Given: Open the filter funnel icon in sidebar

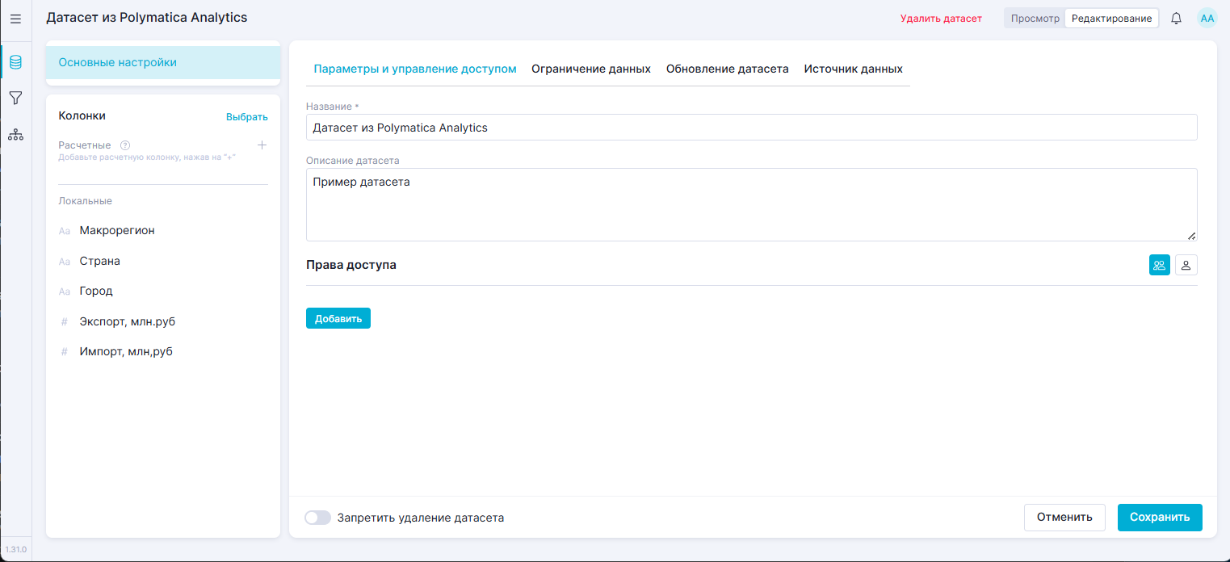Looking at the screenshot, I should [x=15, y=99].
